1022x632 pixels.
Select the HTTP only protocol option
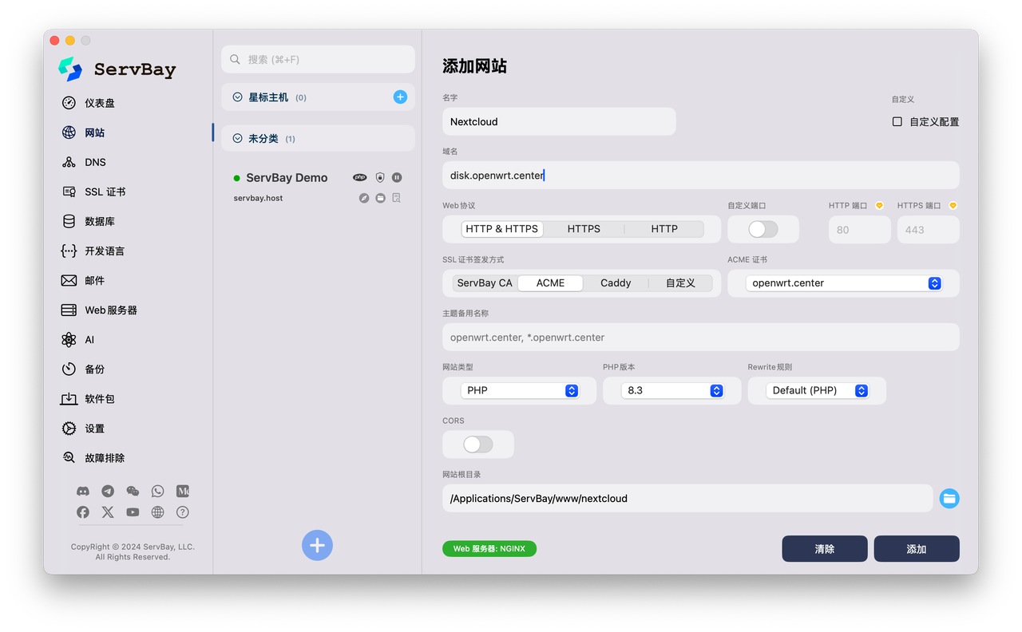click(x=664, y=228)
